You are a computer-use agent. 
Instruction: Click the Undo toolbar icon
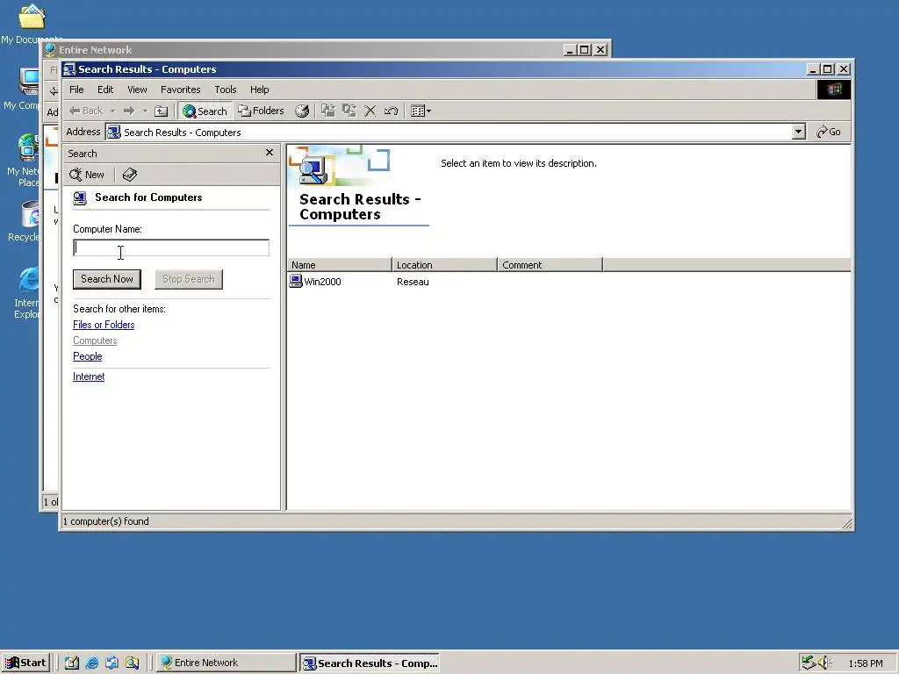(391, 111)
